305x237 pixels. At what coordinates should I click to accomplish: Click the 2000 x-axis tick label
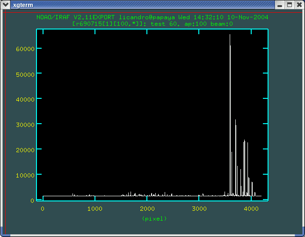(147, 209)
